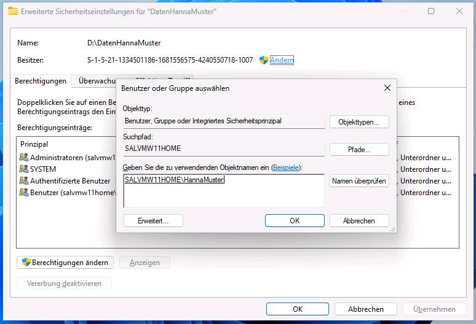Click the Vererbung deaktivieren button

coord(65,283)
